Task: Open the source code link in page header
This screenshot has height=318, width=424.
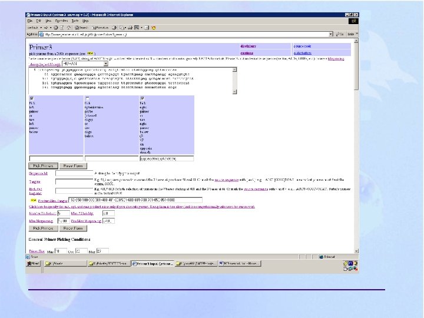Action: coord(302,47)
